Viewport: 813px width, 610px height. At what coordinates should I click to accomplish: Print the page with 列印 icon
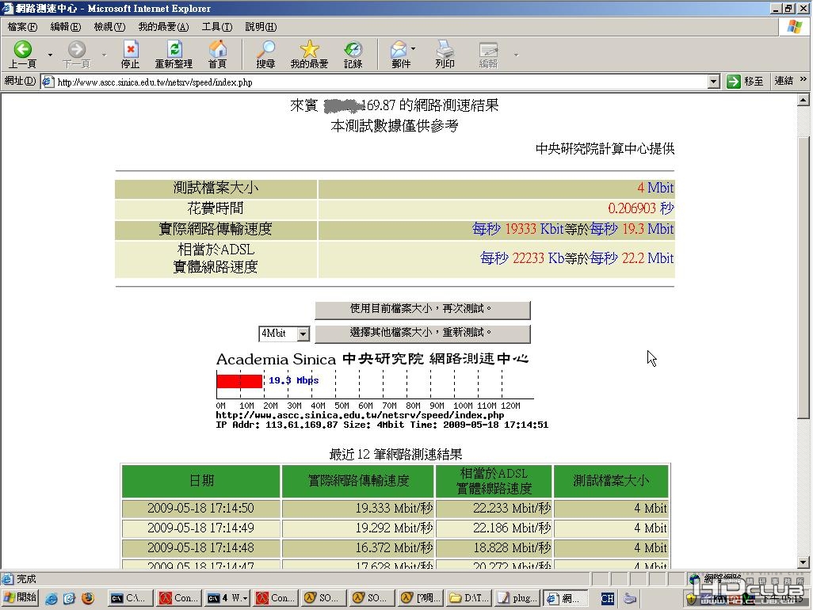(x=445, y=54)
